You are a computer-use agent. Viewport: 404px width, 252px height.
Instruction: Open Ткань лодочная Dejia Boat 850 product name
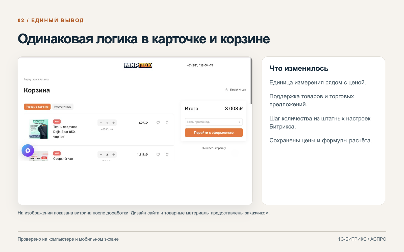pos(65,132)
